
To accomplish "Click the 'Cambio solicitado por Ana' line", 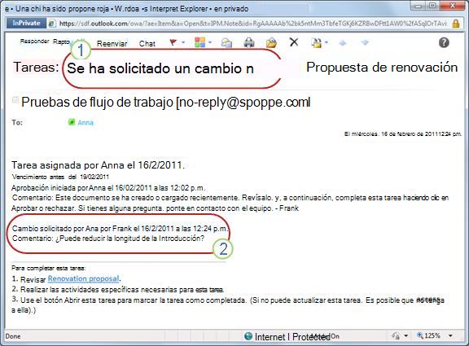I will (x=120, y=229).
